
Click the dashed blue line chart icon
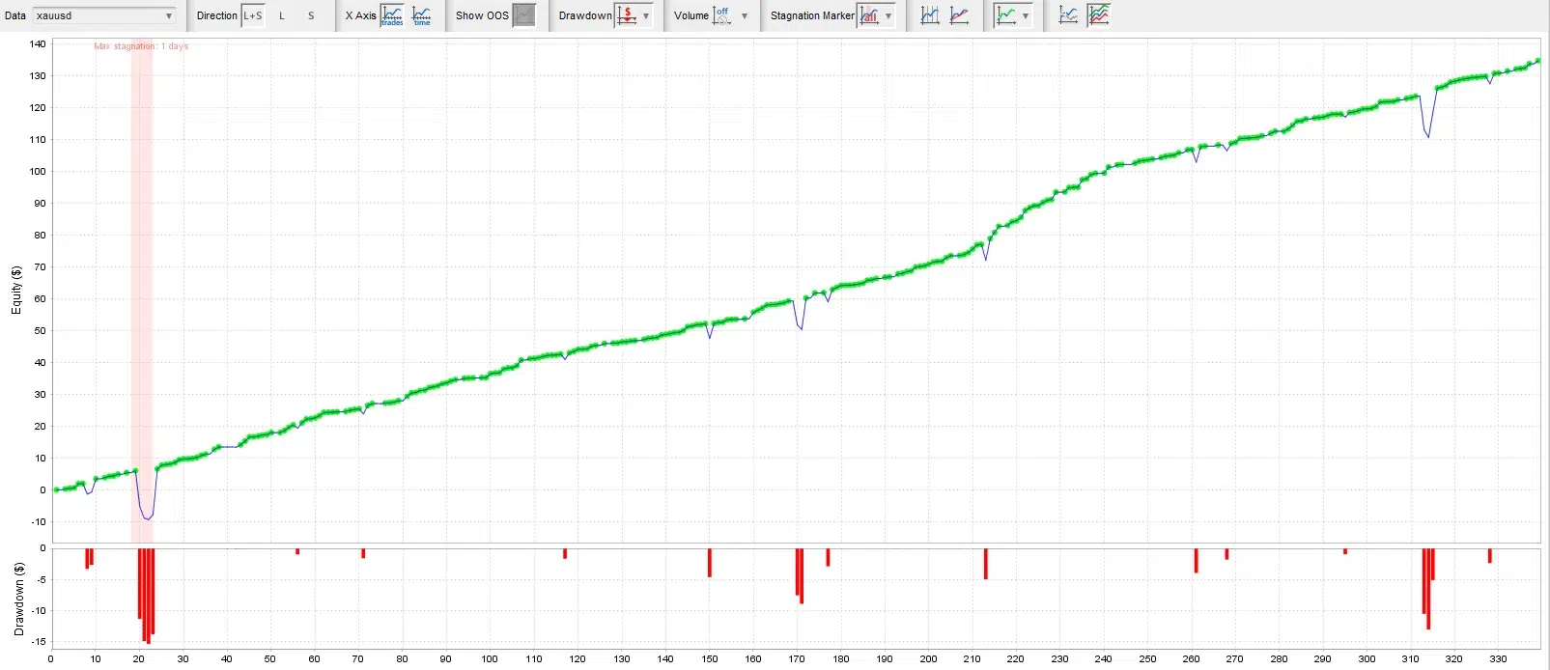[x=1068, y=15]
